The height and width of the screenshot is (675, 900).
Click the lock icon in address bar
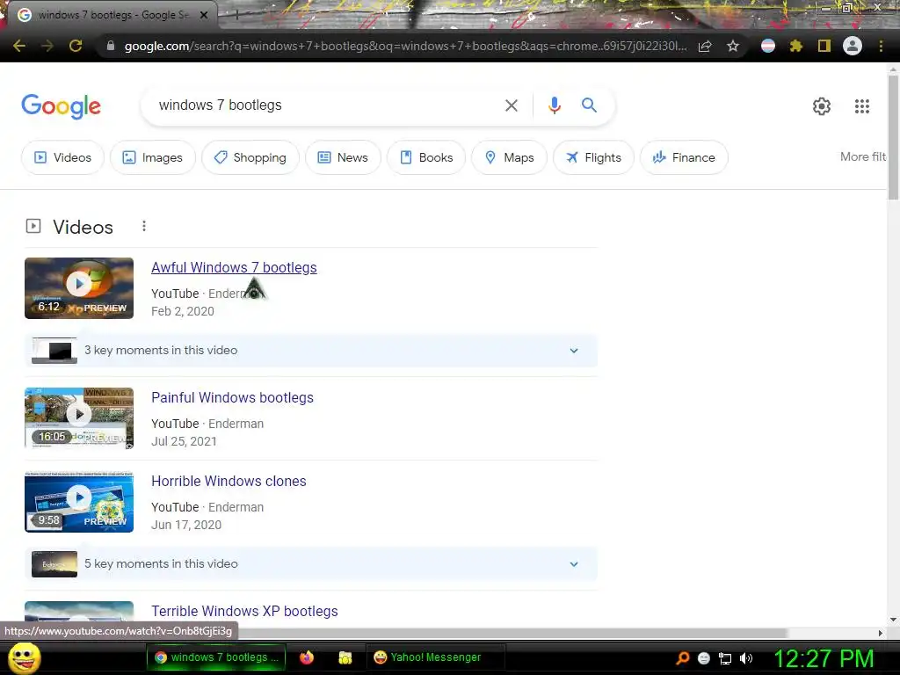111,46
